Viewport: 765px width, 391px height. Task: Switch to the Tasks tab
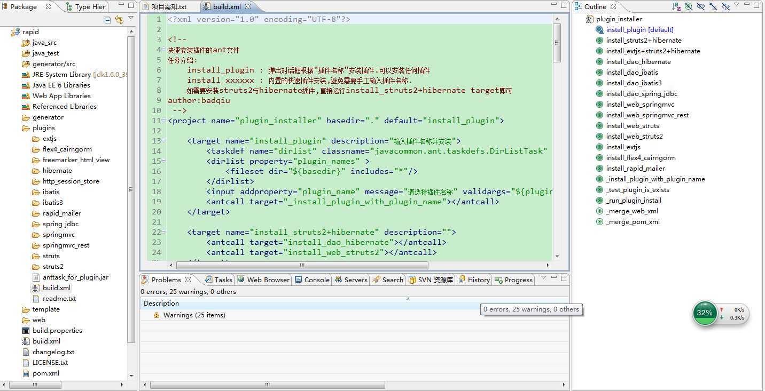click(x=218, y=280)
